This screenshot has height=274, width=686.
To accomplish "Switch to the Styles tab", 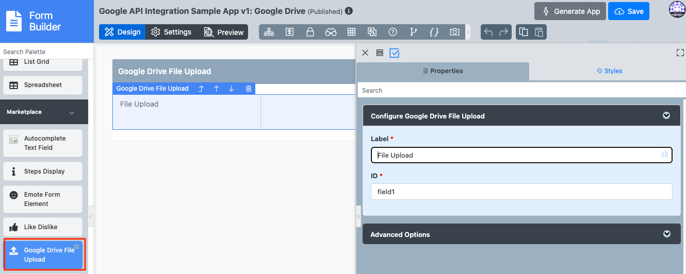I will pyautogui.click(x=609, y=71).
